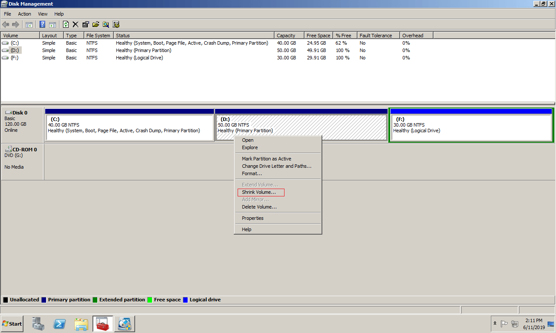Click the blue question mark Help icon
Screen dimensions: 556x333
click(43, 25)
